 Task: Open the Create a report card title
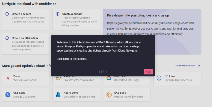click(x=21, y=14)
